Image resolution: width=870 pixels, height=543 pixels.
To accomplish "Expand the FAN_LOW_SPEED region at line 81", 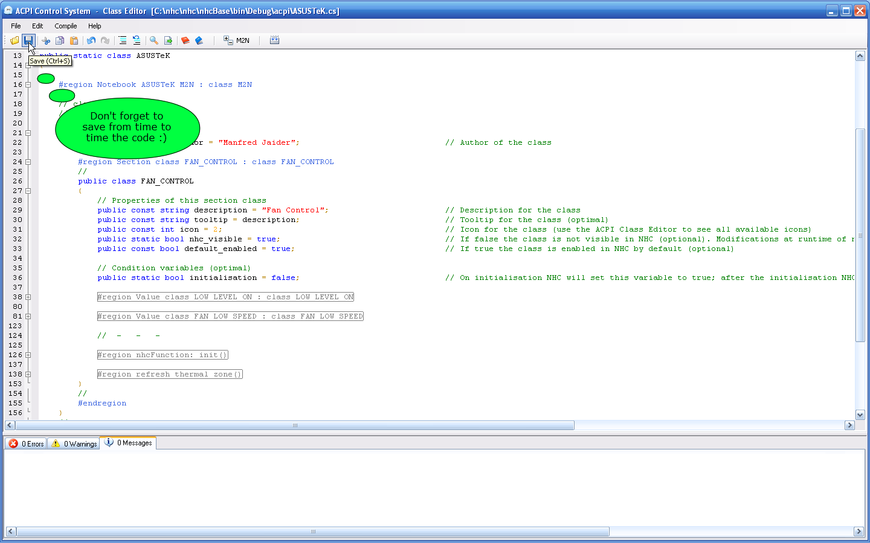I will 28,316.
